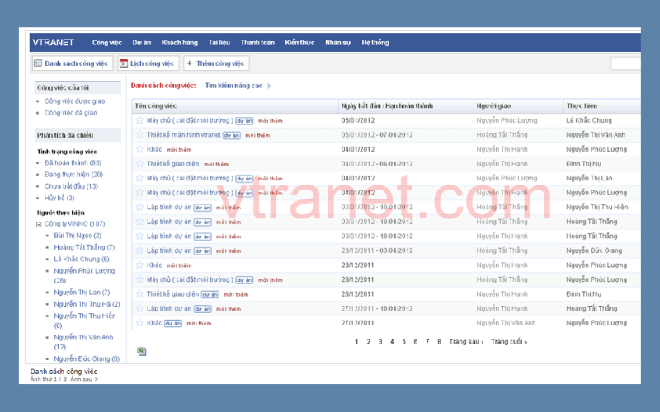Image resolution: width=660 pixels, height=412 pixels.
Task: Click the plus icon for Thêm công việc
Action: 189,63
